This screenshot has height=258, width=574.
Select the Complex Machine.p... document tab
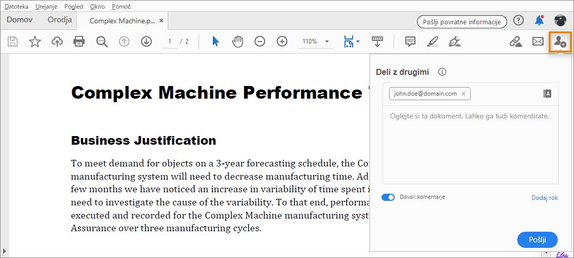[122, 21]
